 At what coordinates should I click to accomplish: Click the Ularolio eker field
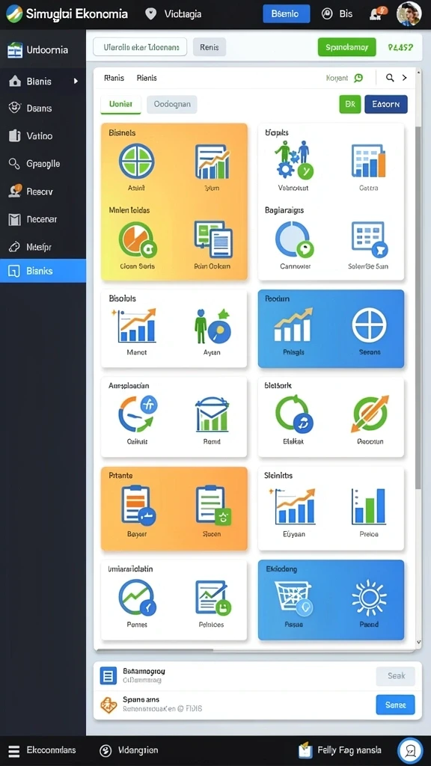coord(140,47)
